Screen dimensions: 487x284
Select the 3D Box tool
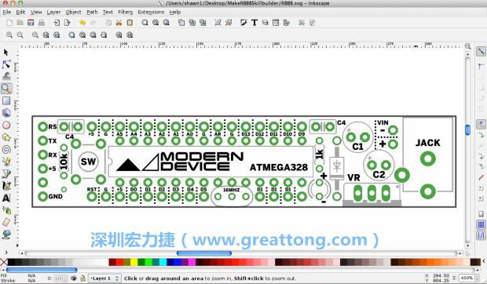pyautogui.click(x=6, y=113)
